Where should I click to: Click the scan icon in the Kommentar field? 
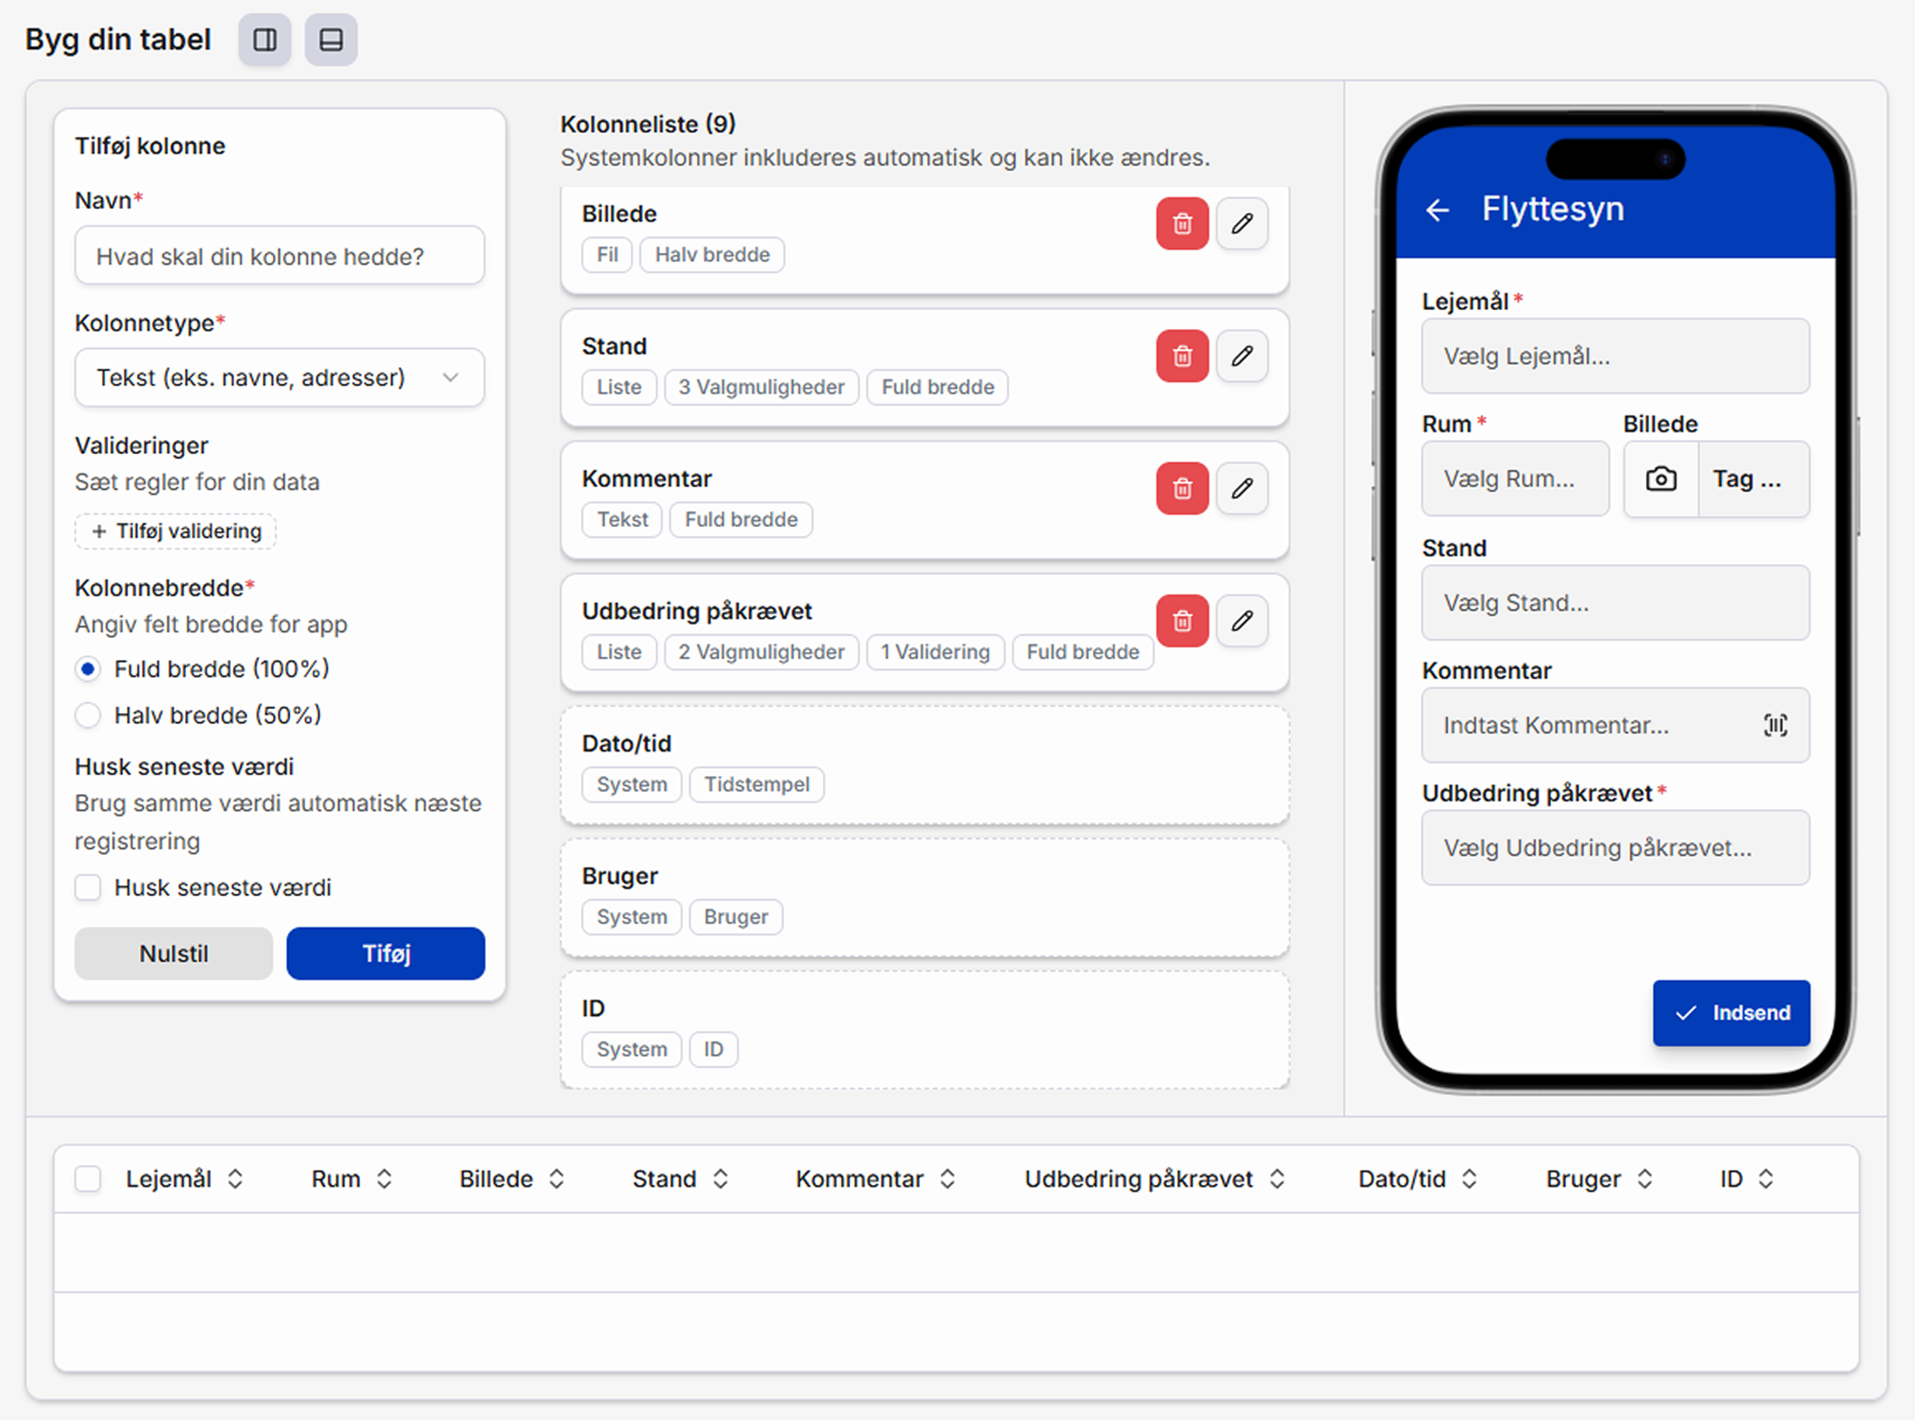coord(1776,725)
